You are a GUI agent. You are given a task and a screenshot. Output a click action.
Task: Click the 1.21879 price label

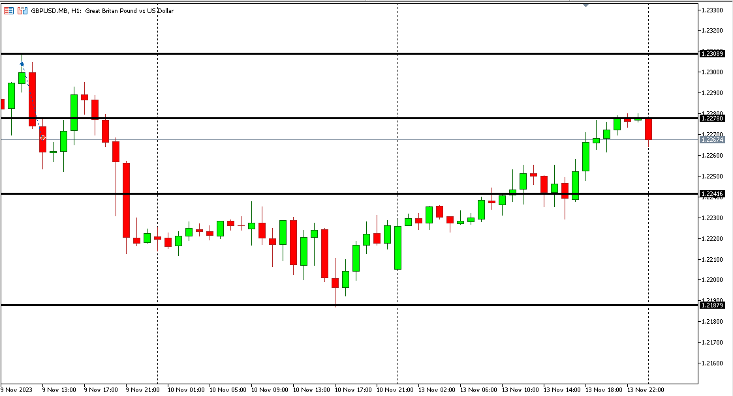pyautogui.click(x=712, y=305)
